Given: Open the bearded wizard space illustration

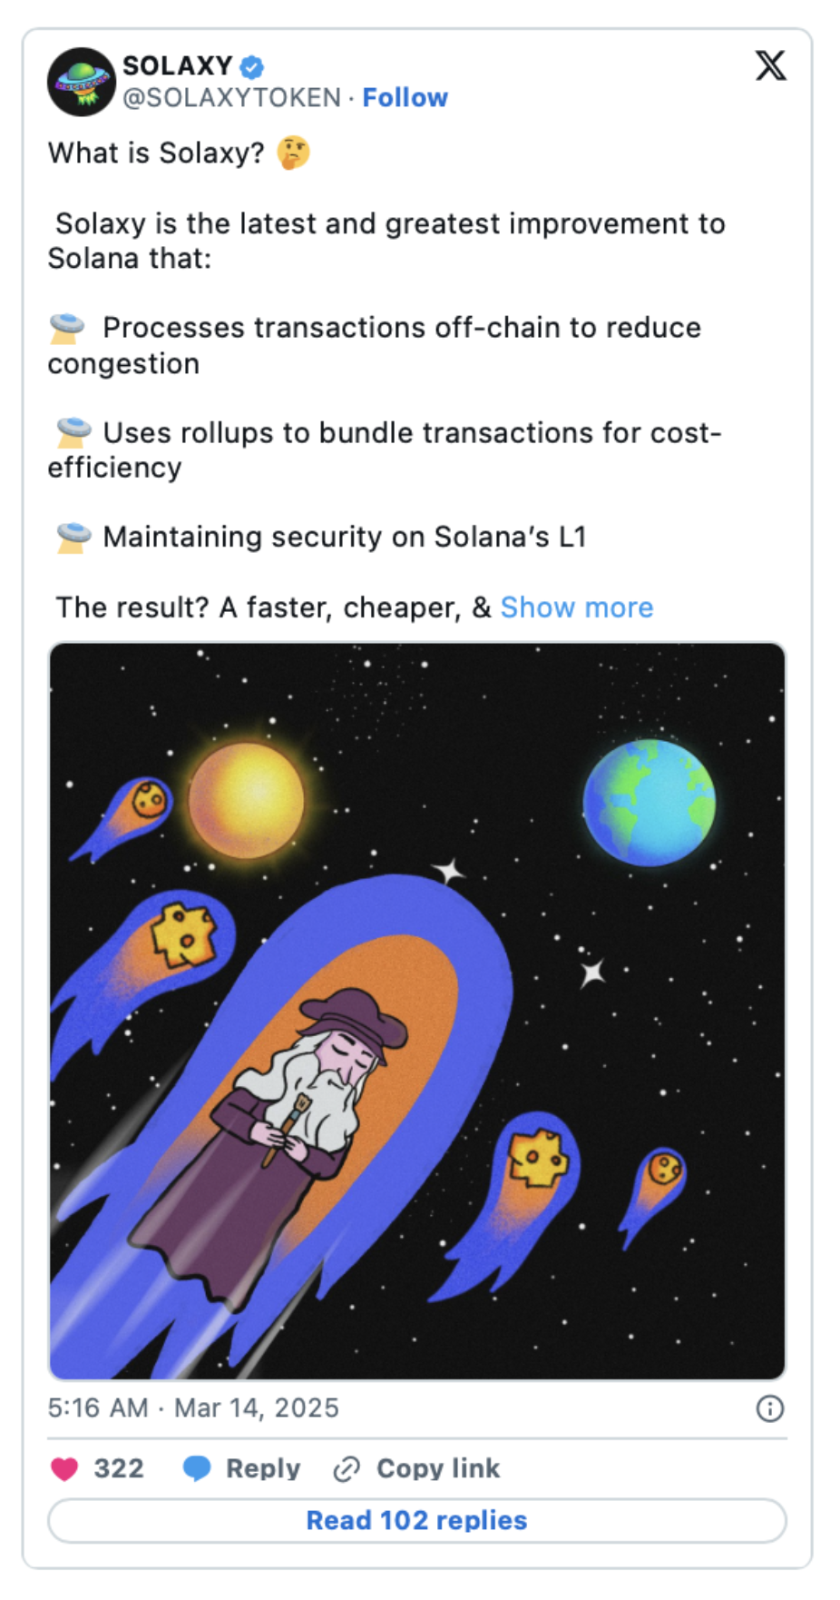Looking at the screenshot, I should pos(417,1012).
